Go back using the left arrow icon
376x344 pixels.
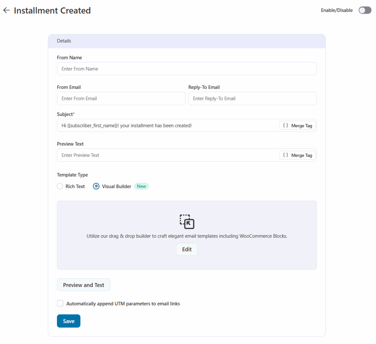coord(6,10)
